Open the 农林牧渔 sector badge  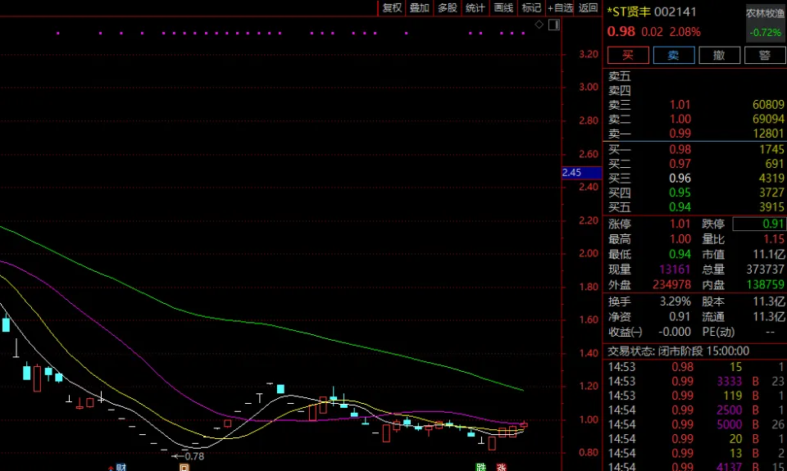764,13
